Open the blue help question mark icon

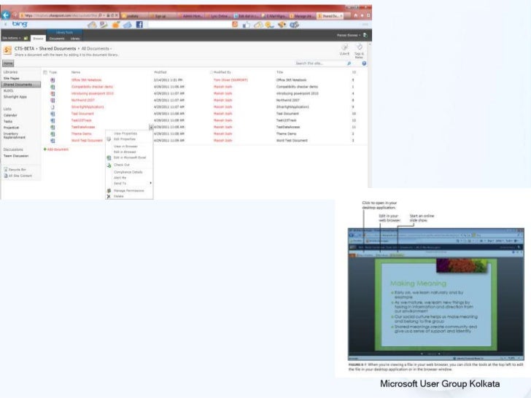[x=364, y=63]
